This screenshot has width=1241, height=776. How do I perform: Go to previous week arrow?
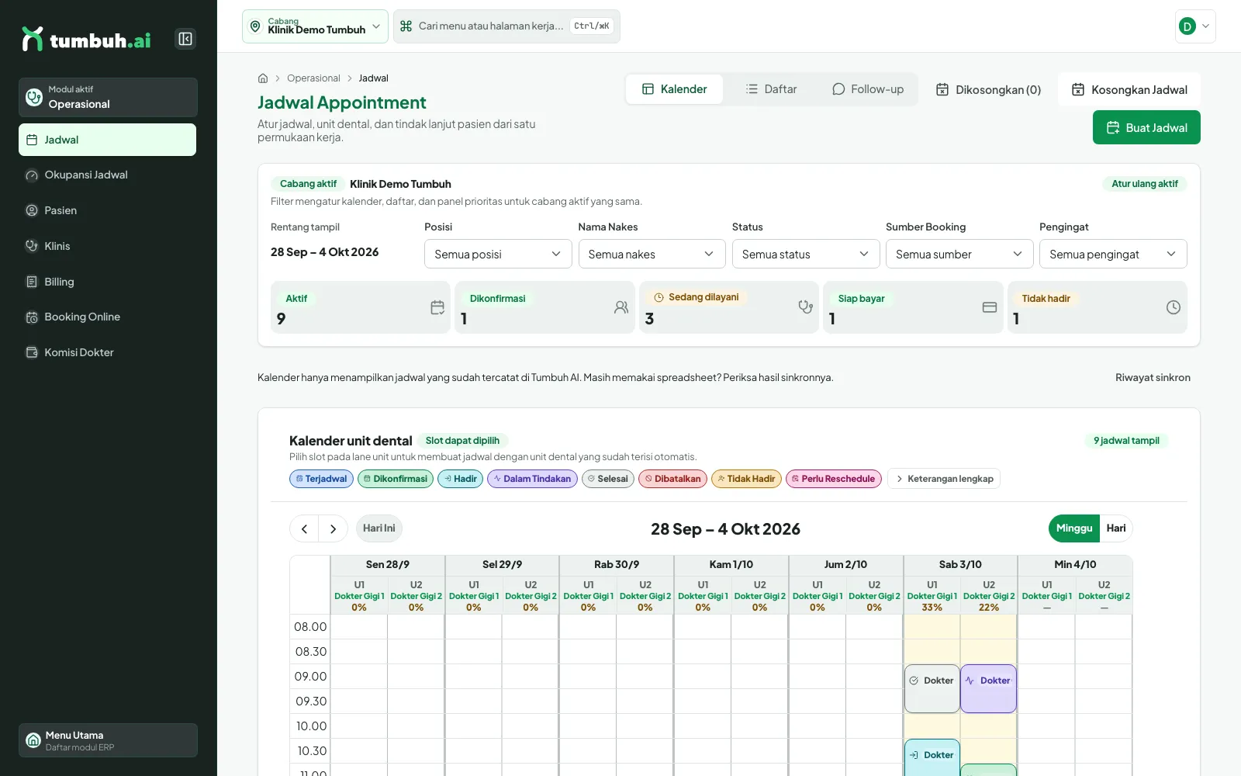click(304, 528)
